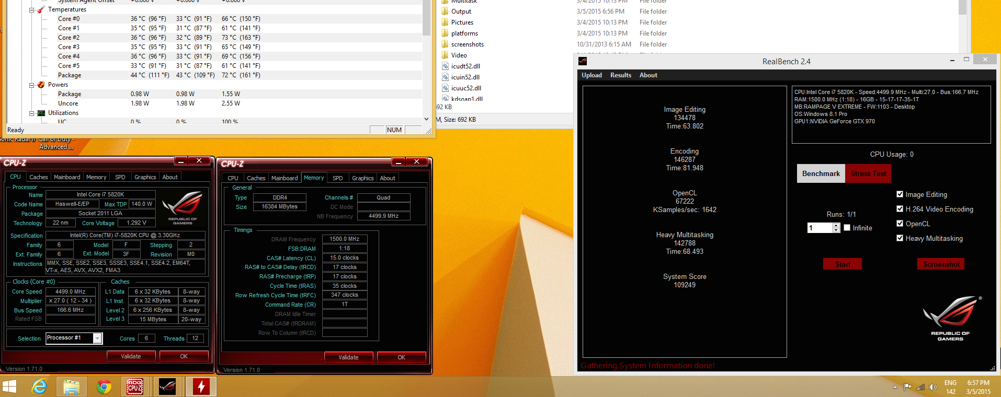Click OK in the right CPU-Z window
The height and width of the screenshot is (397, 1001).
pos(401,357)
